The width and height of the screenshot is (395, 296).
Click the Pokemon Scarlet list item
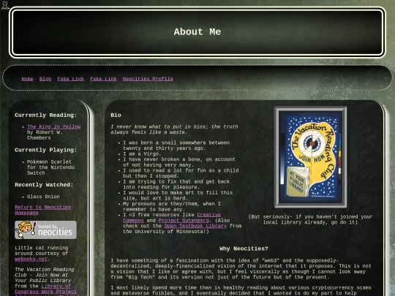pyautogui.click(x=50, y=167)
